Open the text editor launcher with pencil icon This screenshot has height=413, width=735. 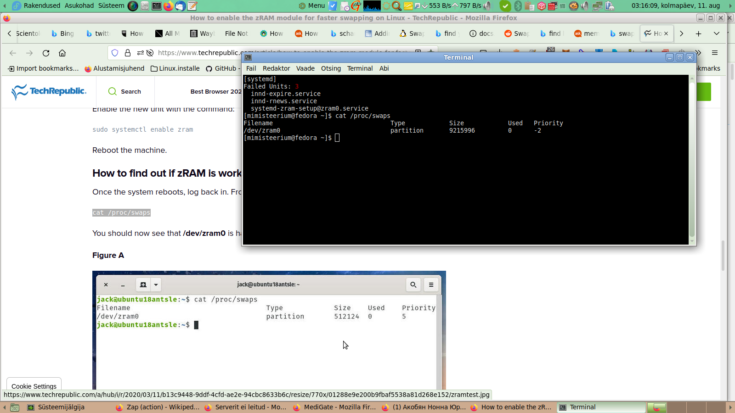192,6
